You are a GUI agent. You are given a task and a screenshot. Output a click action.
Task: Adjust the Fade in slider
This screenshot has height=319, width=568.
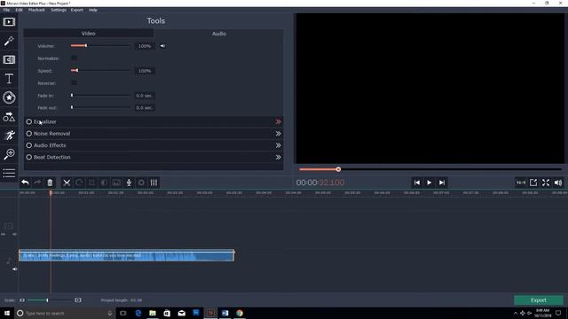[100, 95]
